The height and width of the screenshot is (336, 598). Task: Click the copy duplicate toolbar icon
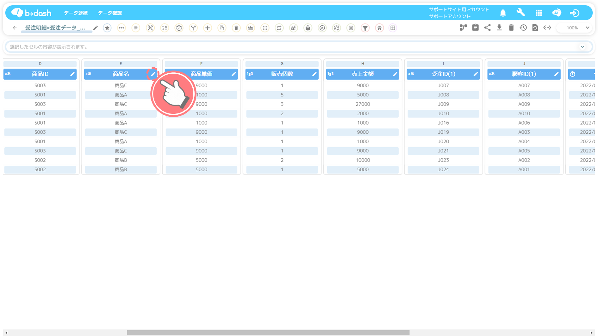tap(222, 28)
